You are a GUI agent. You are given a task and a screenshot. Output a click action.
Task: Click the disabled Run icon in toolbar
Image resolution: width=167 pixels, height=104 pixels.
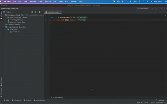152,9
